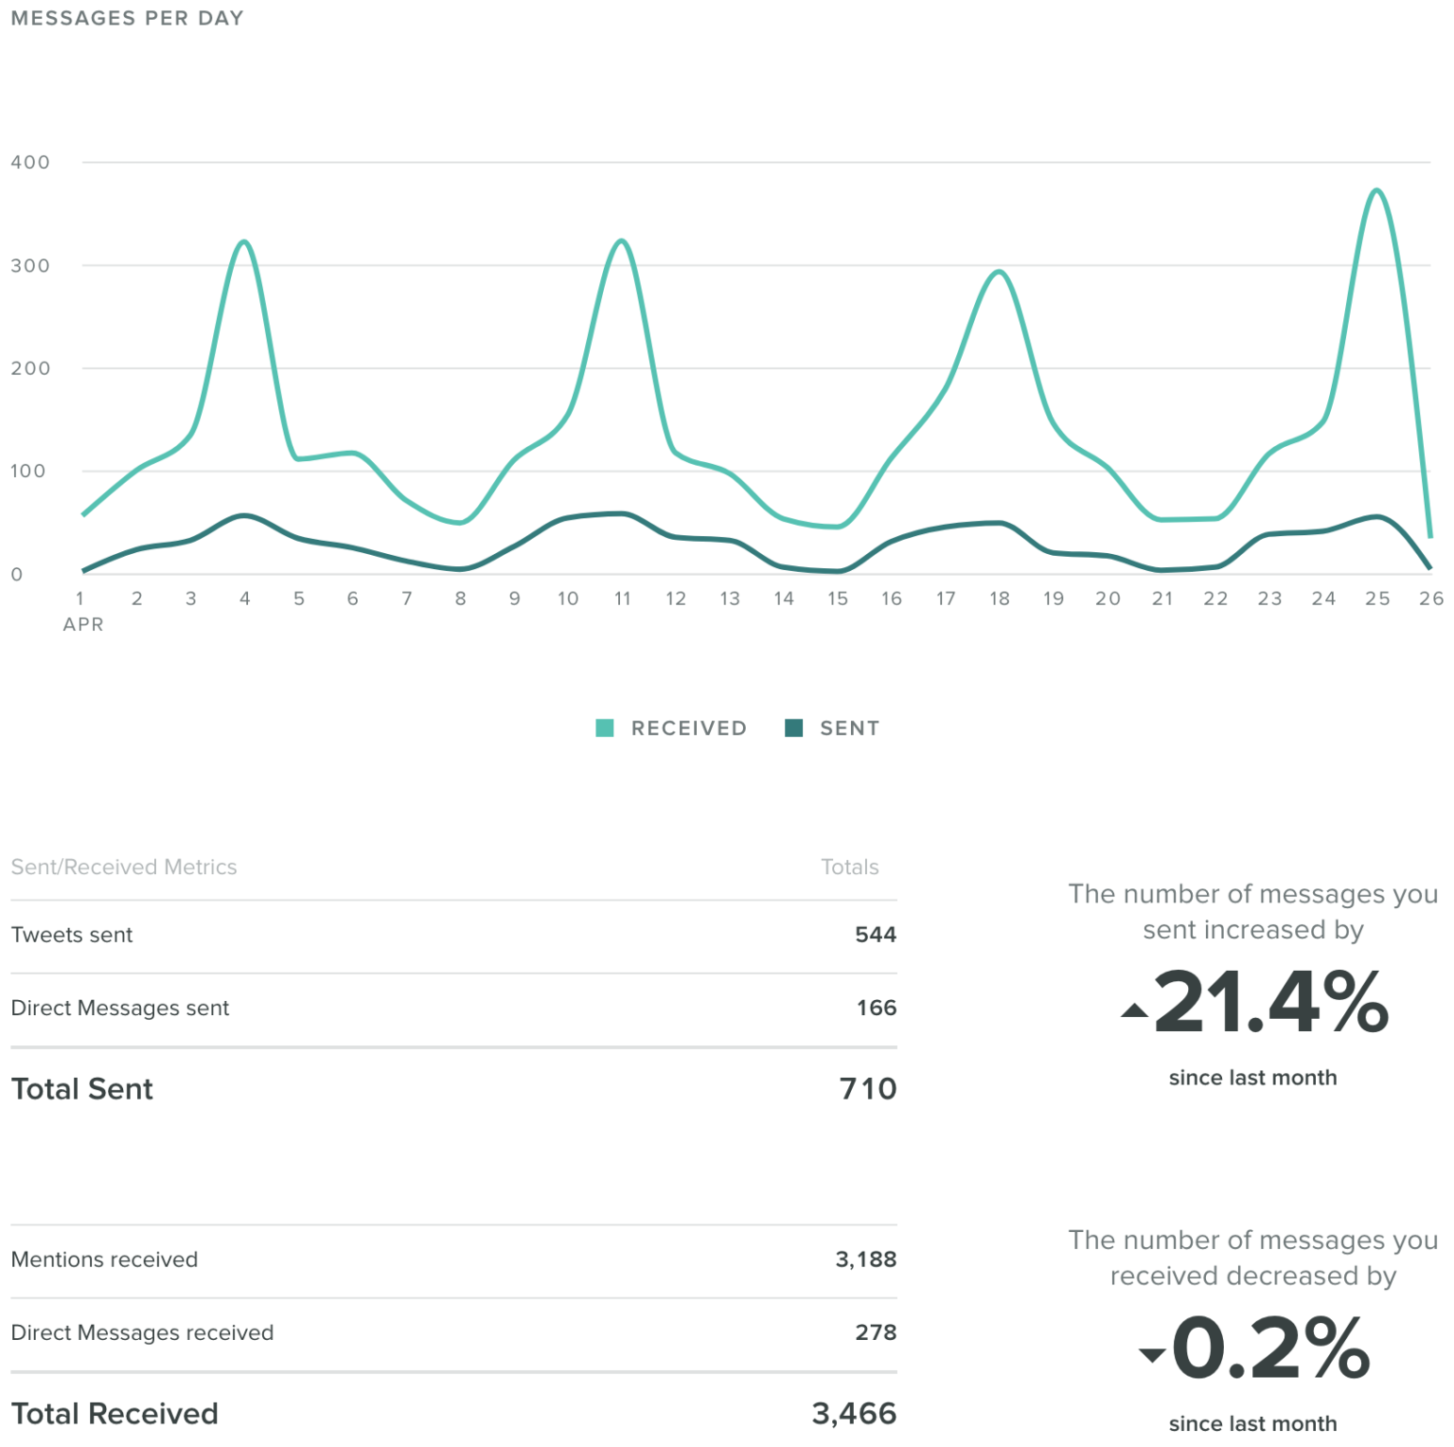Image resolution: width=1454 pixels, height=1447 pixels.
Task: Click the 400 gridline mark on y-axis
Action: pyautogui.click(x=30, y=162)
